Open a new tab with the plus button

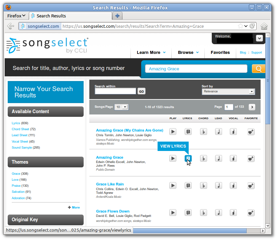click(x=117, y=16)
